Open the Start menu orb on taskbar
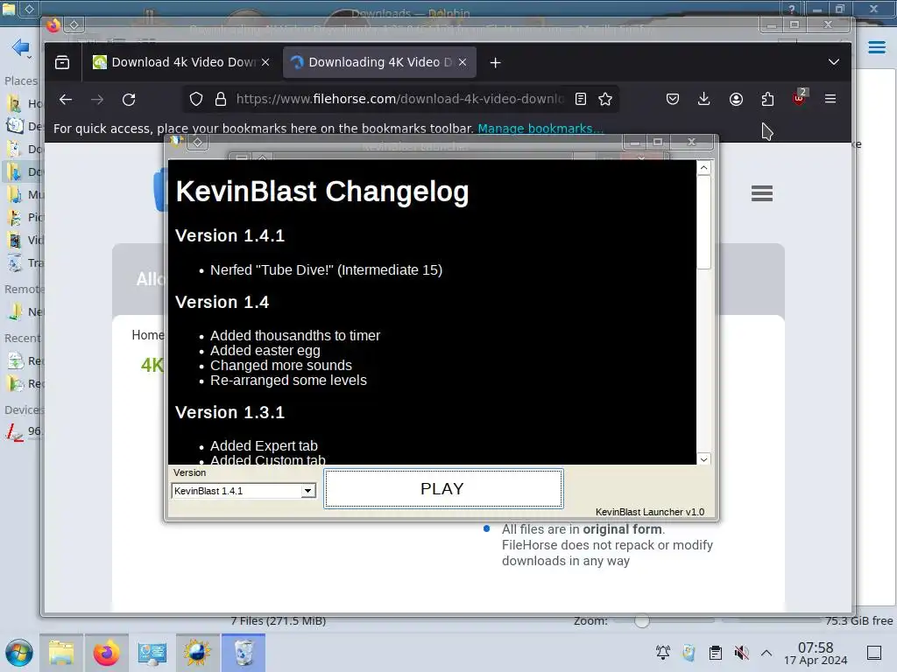Image resolution: width=897 pixels, height=672 pixels. pyautogui.click(x=19, y=653)
